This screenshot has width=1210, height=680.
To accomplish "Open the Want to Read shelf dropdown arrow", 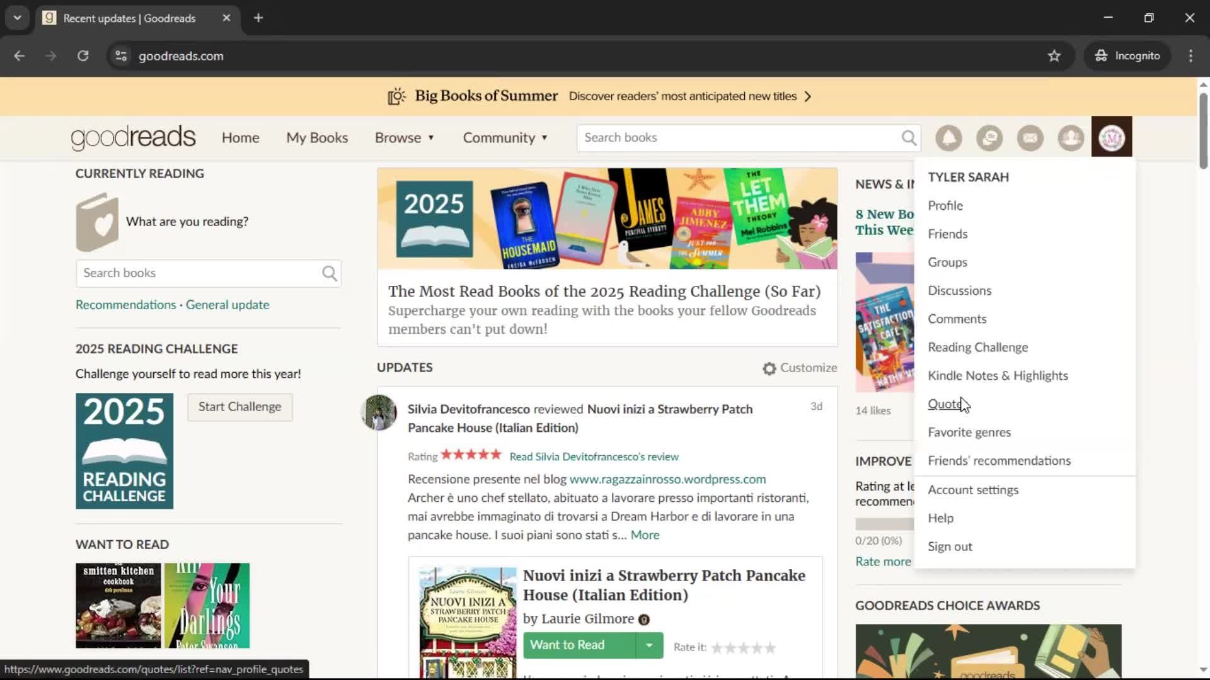I will (x=649, y=645).
